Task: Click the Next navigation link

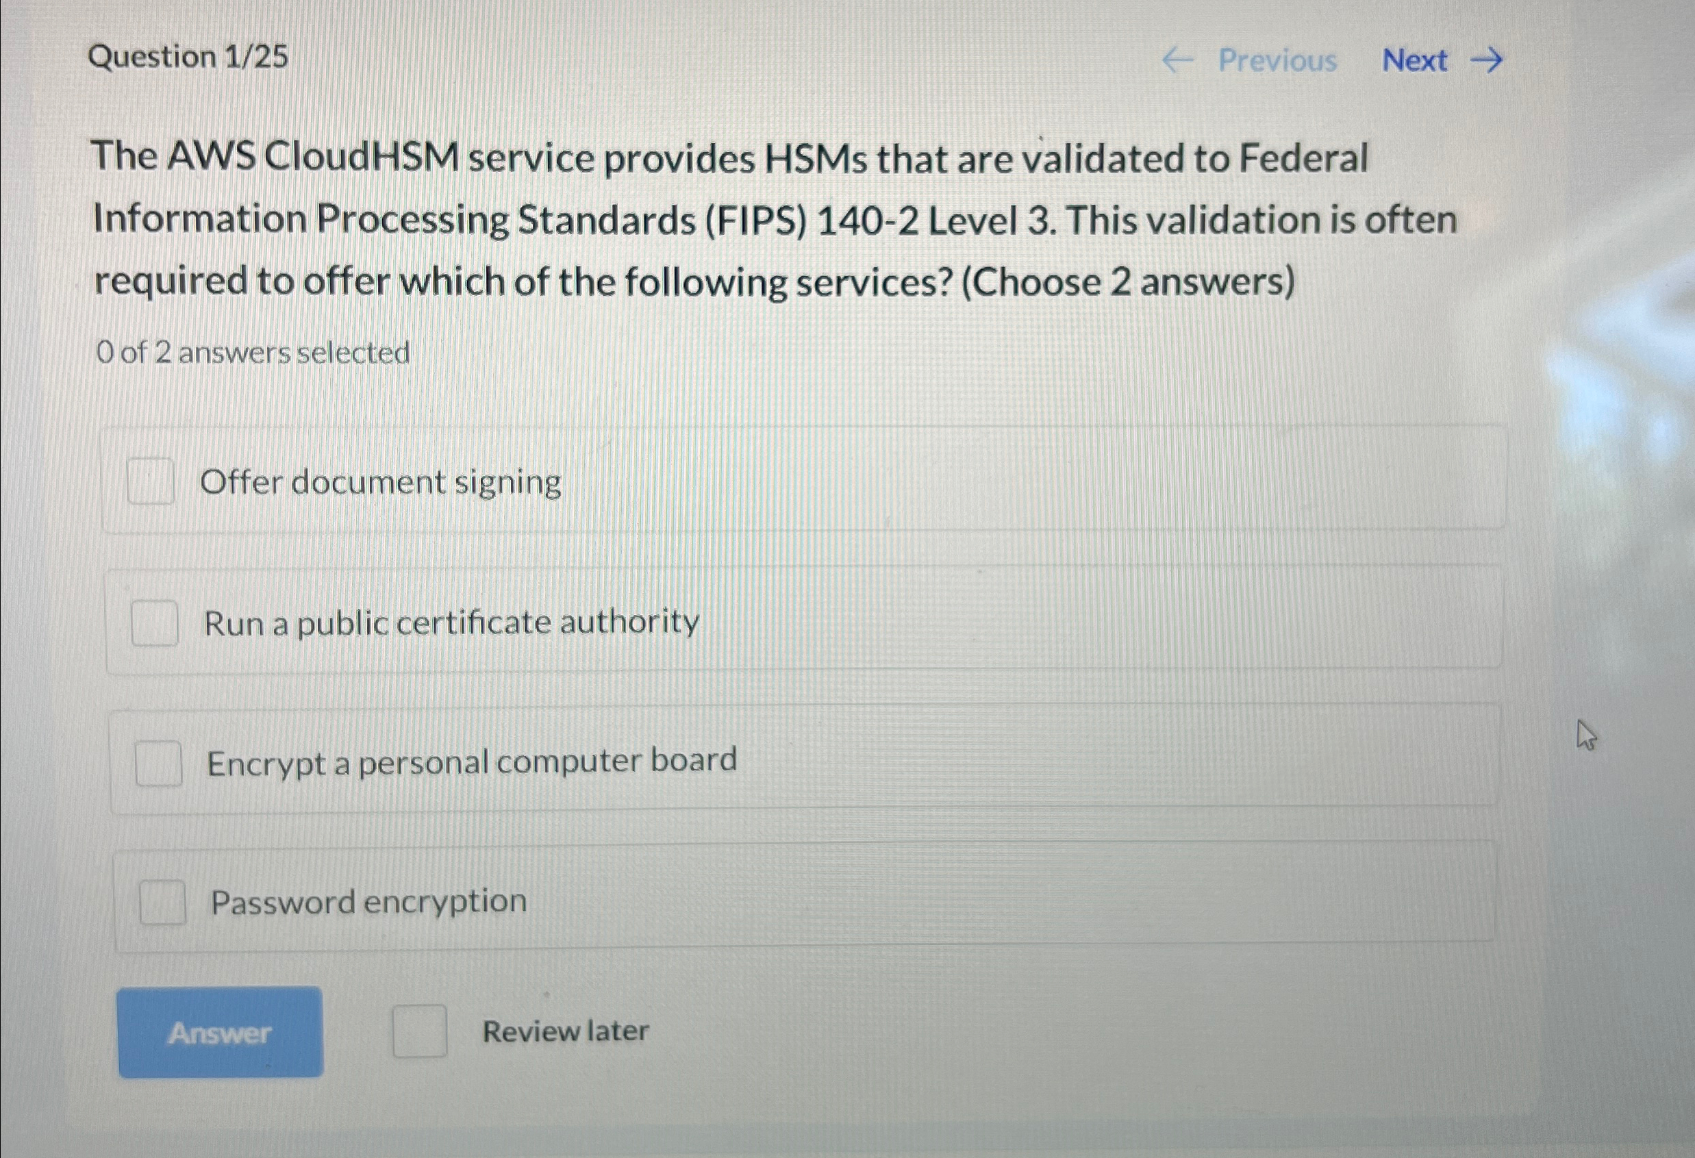Action: pyautogui.click(x=1414, y=60)
